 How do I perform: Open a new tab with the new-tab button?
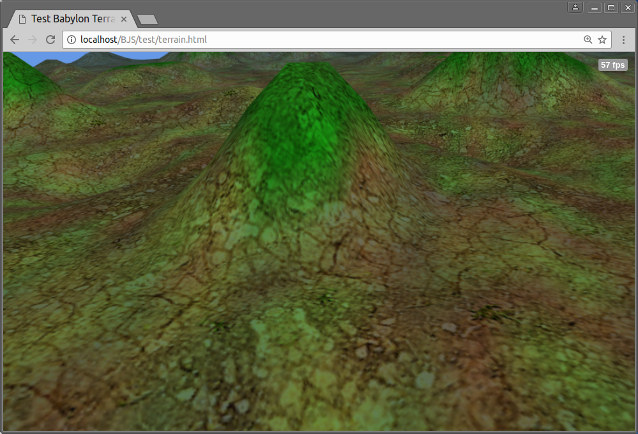coord(148,19)
